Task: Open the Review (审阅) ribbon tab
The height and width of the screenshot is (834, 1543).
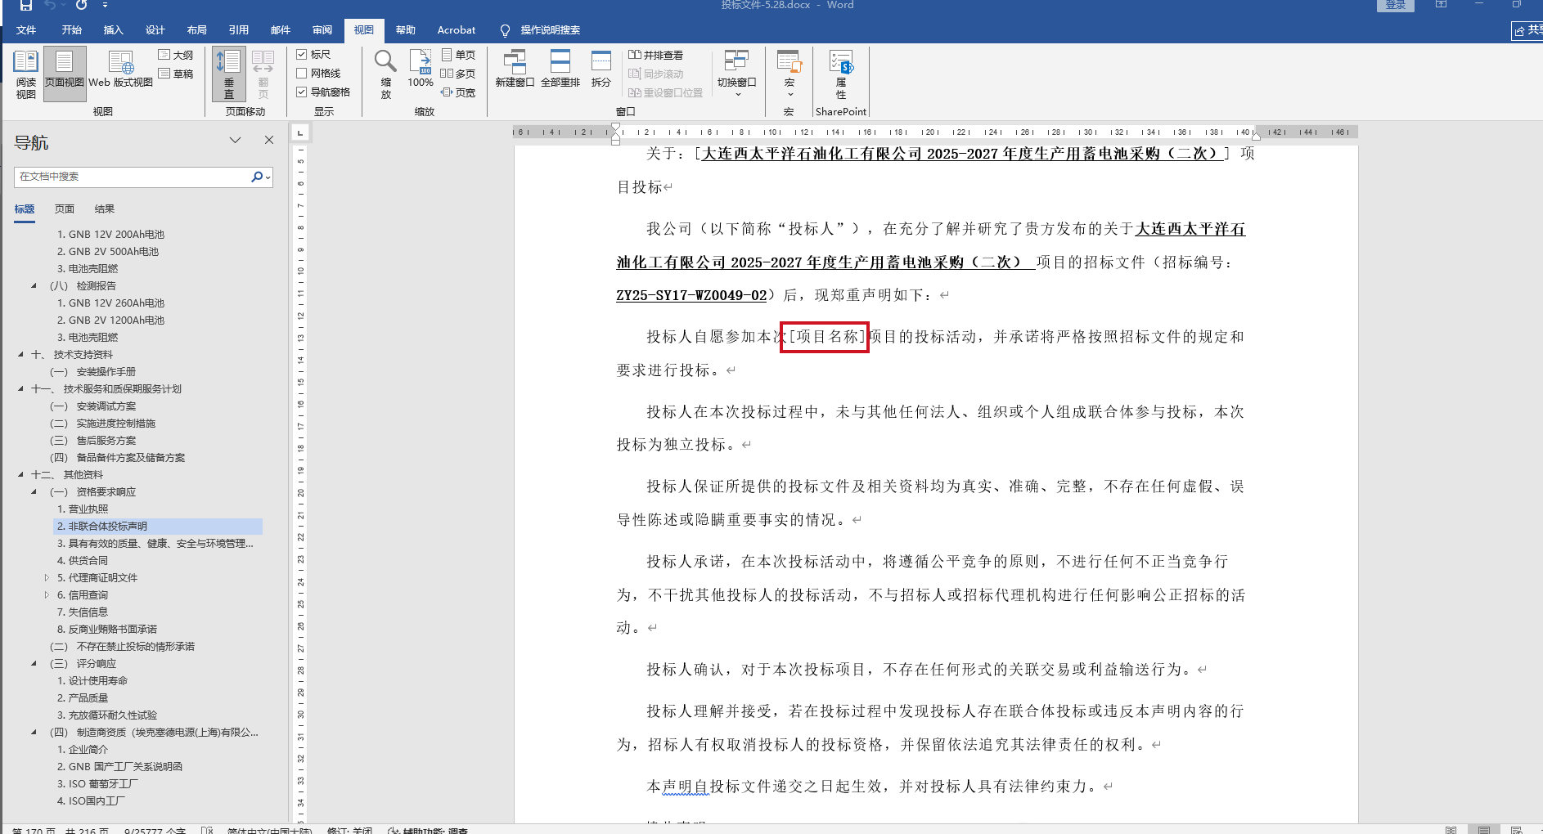Action: pyautogui.click(x=322, y=30)
